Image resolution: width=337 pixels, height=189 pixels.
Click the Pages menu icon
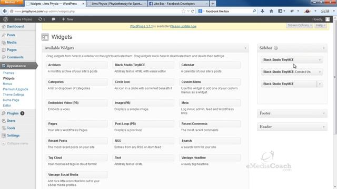[x=4, y=50]
